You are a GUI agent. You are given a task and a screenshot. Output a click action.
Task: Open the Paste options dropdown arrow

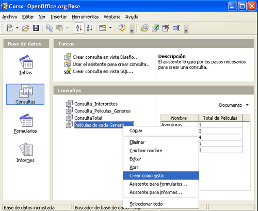(68, 27)
